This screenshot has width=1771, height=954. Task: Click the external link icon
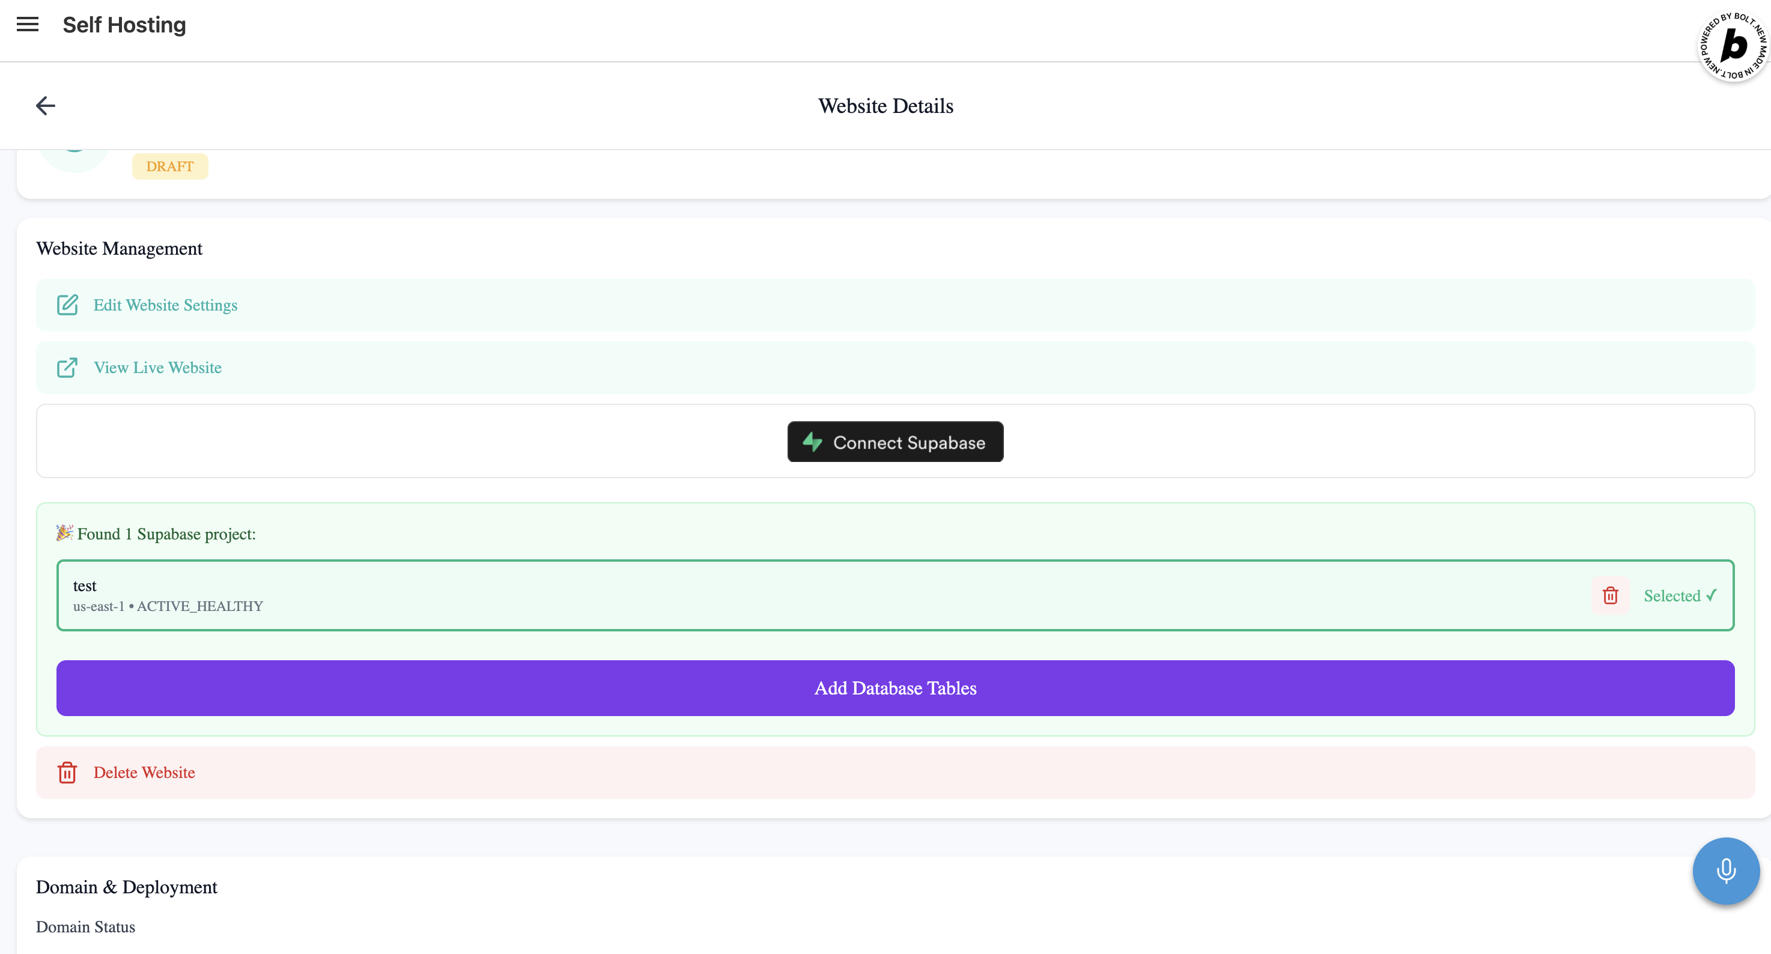(67, 368)
